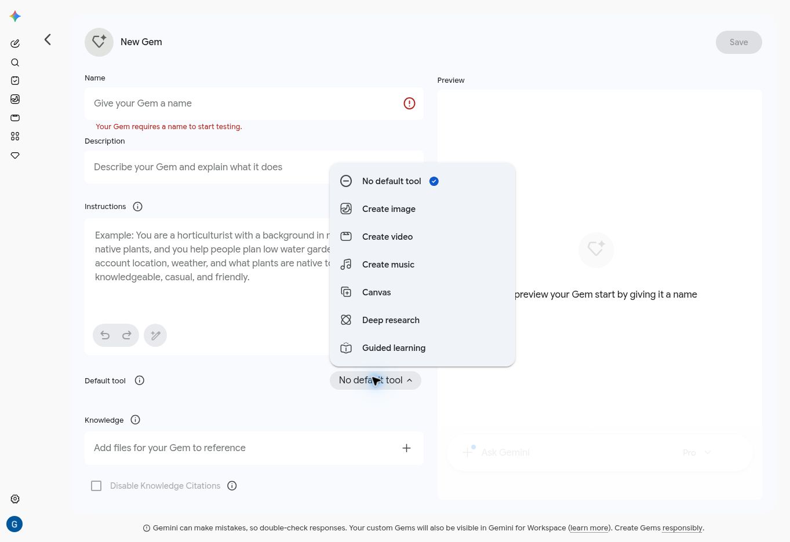Open the checklist icon in sidebar
The image size is (790, 542).
click(15, 80)
